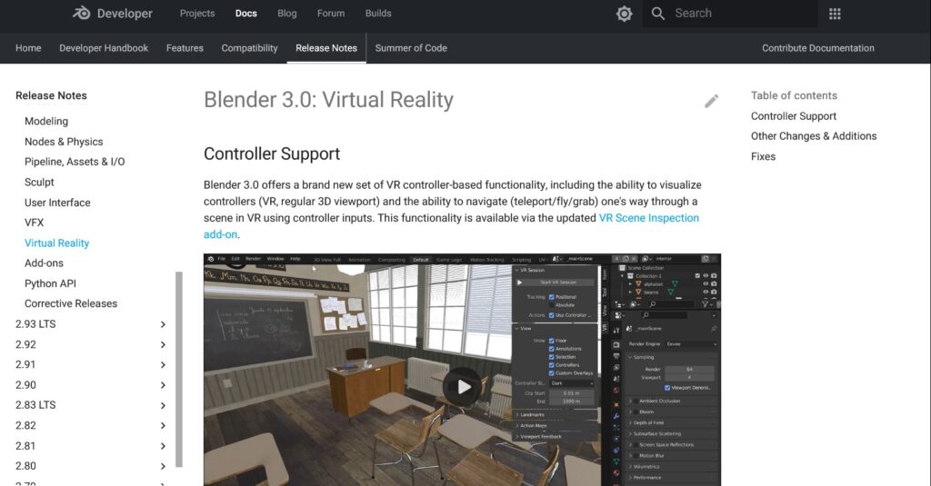
Task: Open Python API release notes
Action: (51, 283)
